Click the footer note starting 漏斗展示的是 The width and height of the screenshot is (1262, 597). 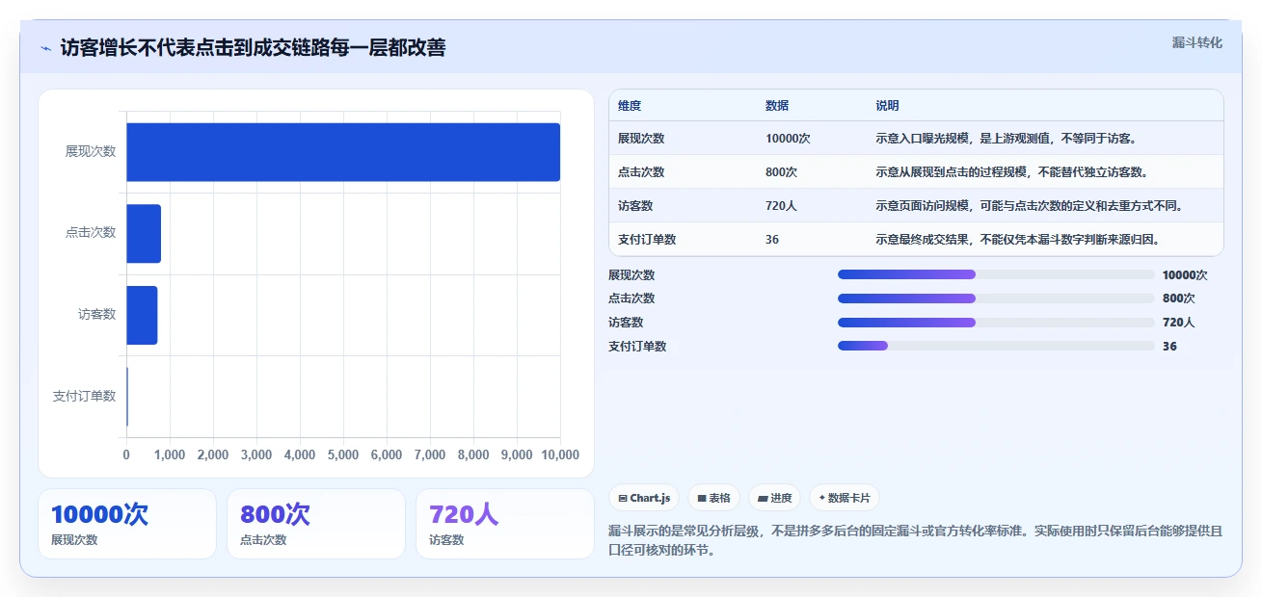tap(916, 541)
